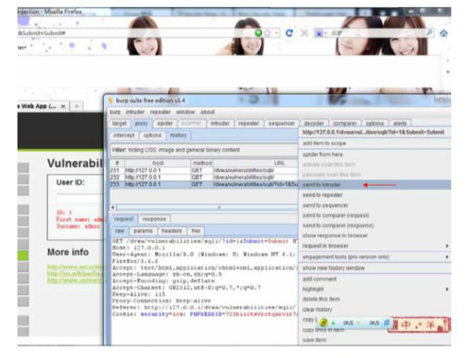
Task: Switch to the response tab
Action: point(154,219)
